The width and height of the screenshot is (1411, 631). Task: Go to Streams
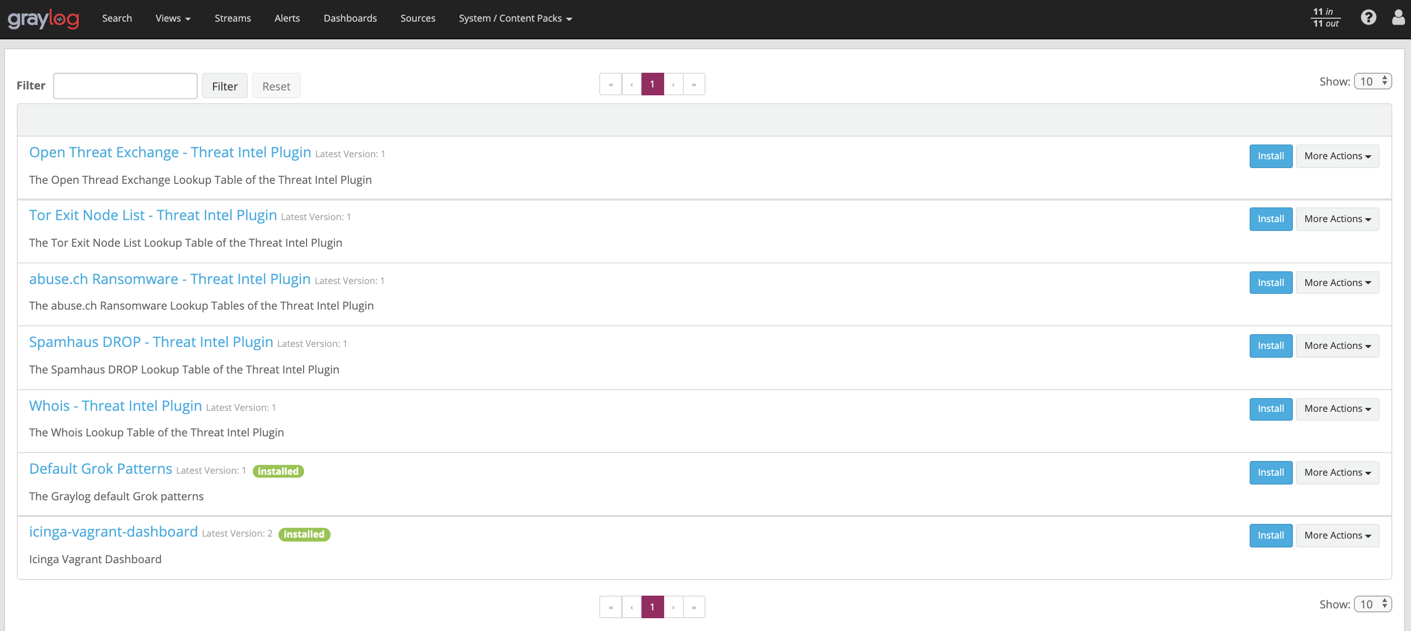click(233, 19)
